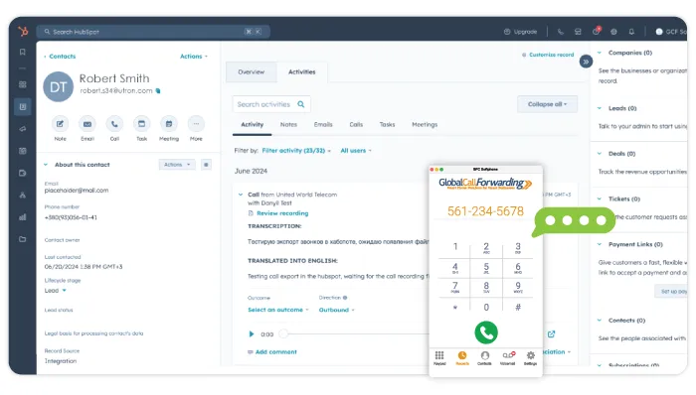
Task: Select the Calls sub-tab
Action: (356, 125)
